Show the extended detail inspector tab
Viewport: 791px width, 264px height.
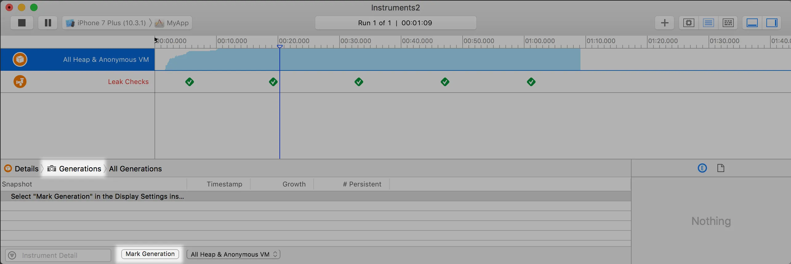click(702, 168)
